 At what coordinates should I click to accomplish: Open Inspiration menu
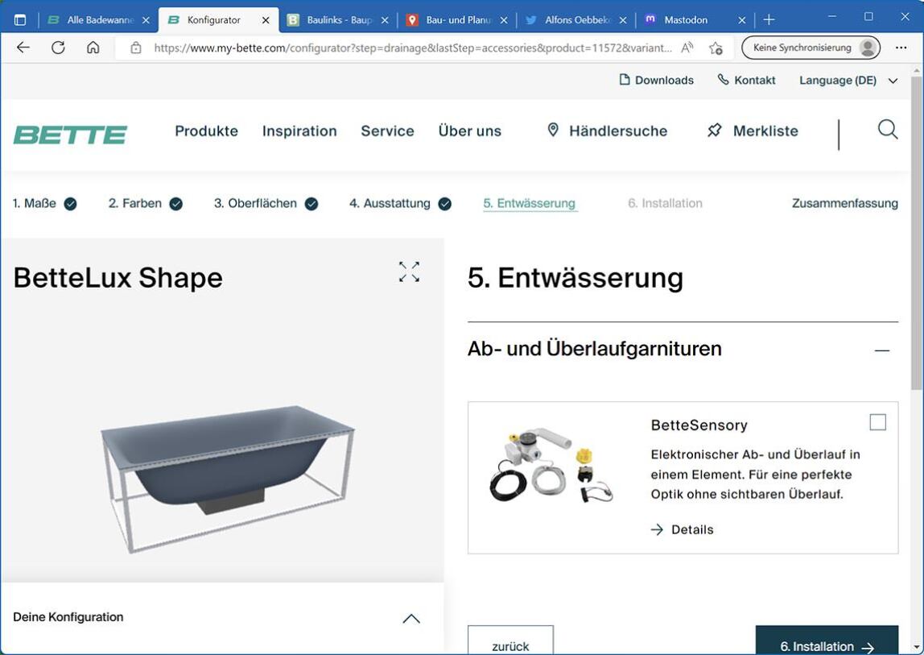(x=299, y=131)
